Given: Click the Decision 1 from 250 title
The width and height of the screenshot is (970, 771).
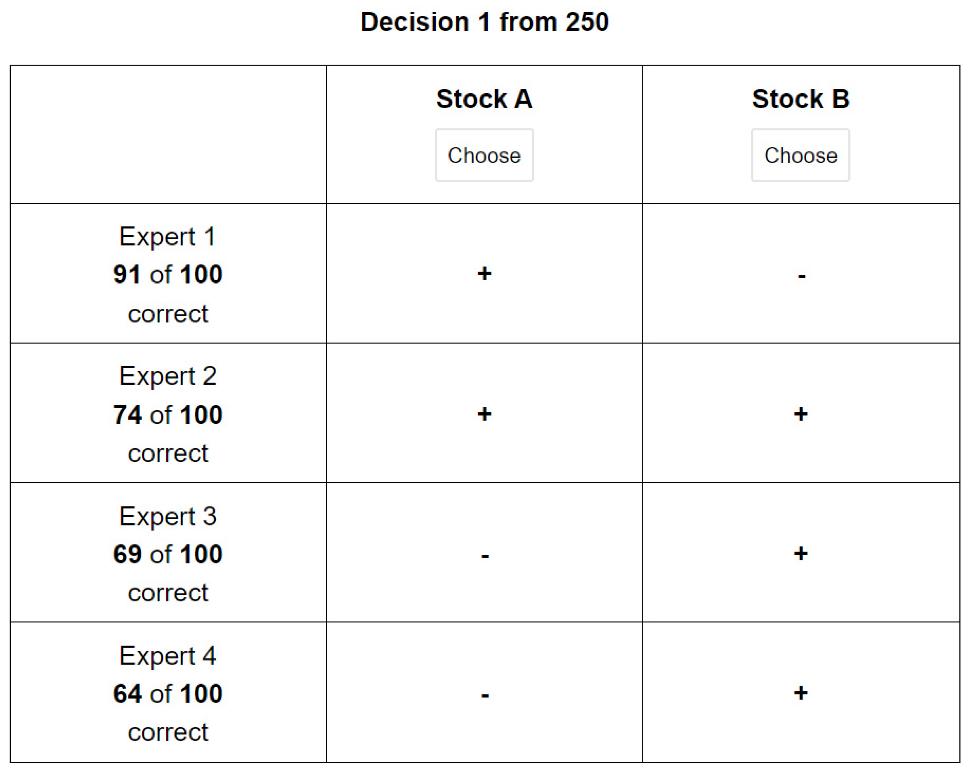Looking at the screenshot, I should click(484, 21).
